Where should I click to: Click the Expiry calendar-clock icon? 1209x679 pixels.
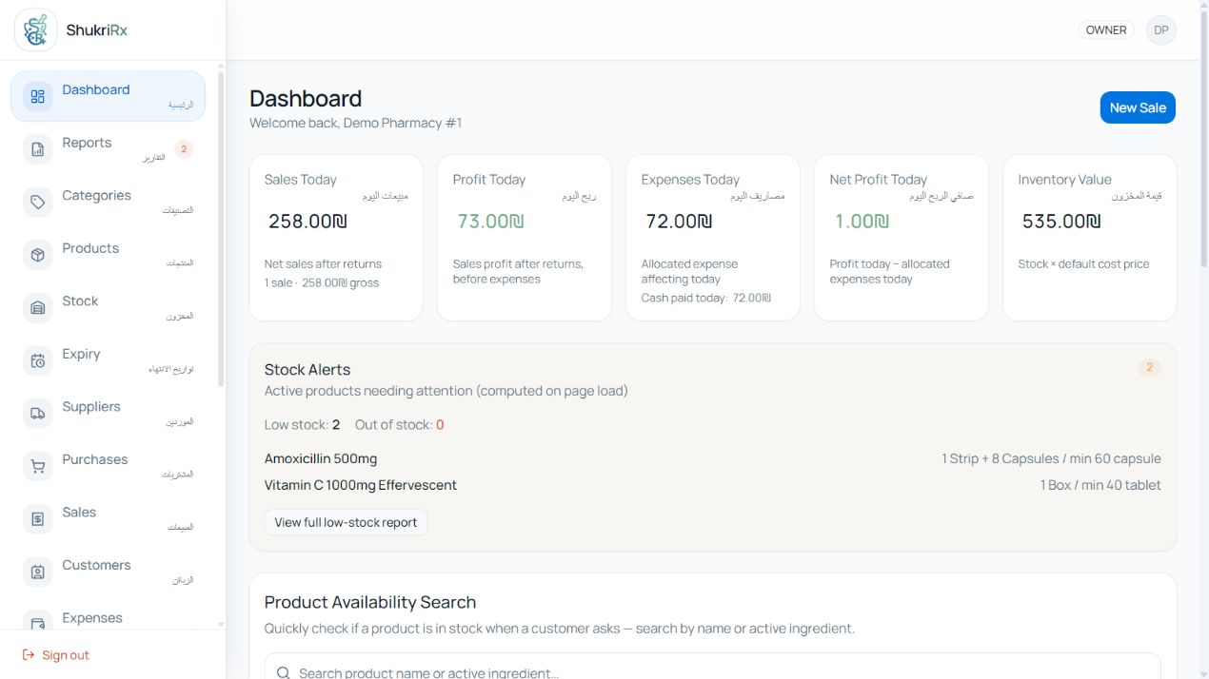pyautogui.click(x=38, y=360)
